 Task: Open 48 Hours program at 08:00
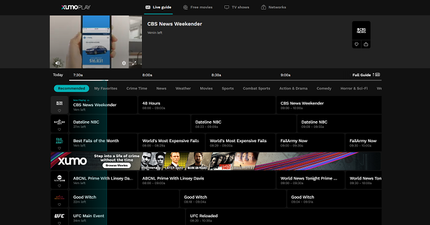coord(207,105)
